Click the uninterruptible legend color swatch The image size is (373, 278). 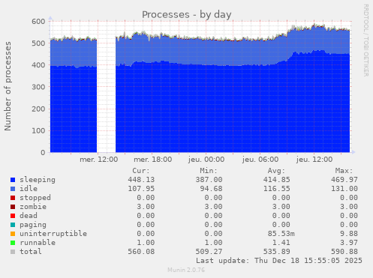tap(13, 234)
